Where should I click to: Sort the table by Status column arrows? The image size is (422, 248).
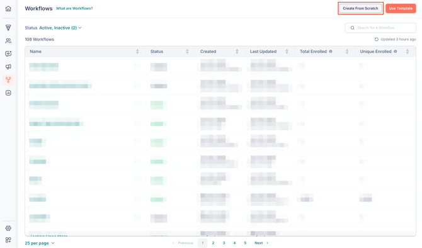click(187, 52)
